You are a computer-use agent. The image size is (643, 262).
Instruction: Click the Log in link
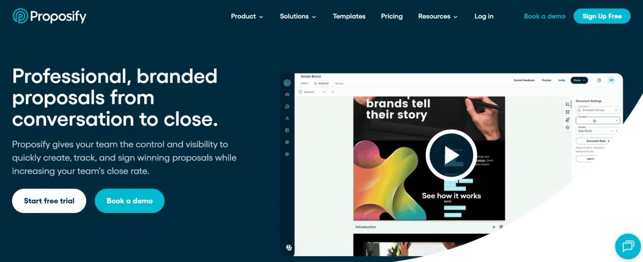pyautogui.click(x=484, y=16)
